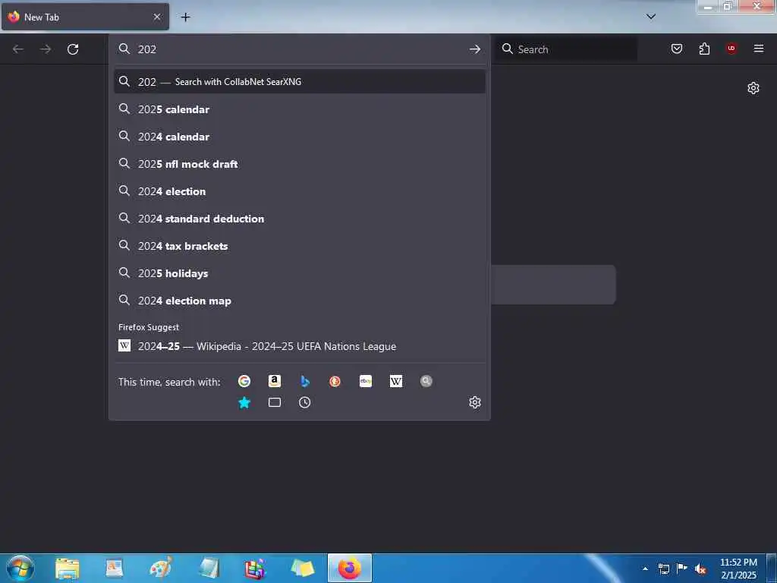Image resolution: width=777 pixels, height=583 pixels.
Task: Select the '2024 calendar' suggestion
Action: click(299, 137)
